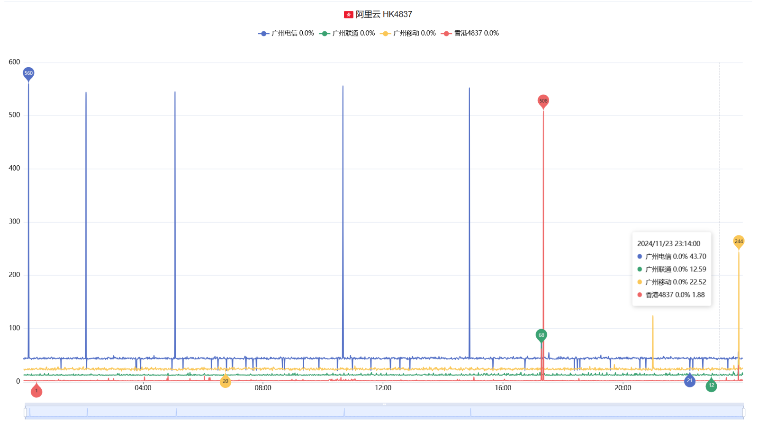
Task: Click the red 508 peak marker pin
Action: [543, 101]
